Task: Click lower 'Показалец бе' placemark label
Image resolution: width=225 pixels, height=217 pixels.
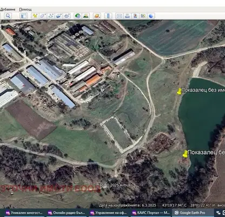Action: [206, 152]
